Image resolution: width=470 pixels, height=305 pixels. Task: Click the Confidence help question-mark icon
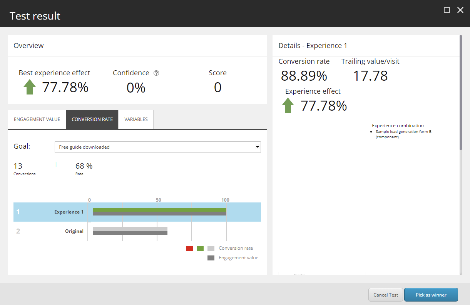pos(156,73)
